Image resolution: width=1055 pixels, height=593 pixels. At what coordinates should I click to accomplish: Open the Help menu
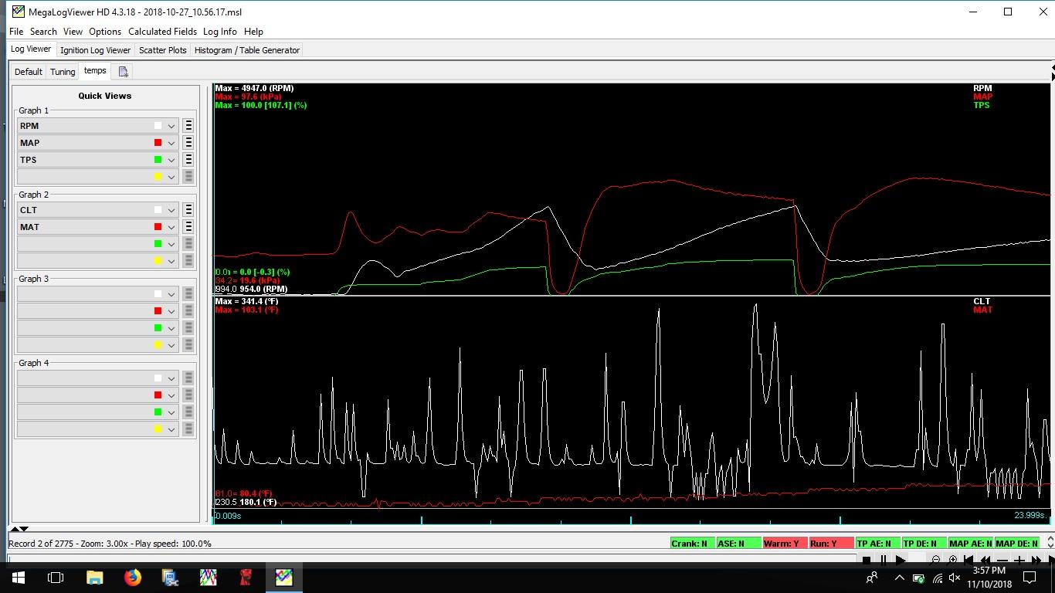coord(253,32)
